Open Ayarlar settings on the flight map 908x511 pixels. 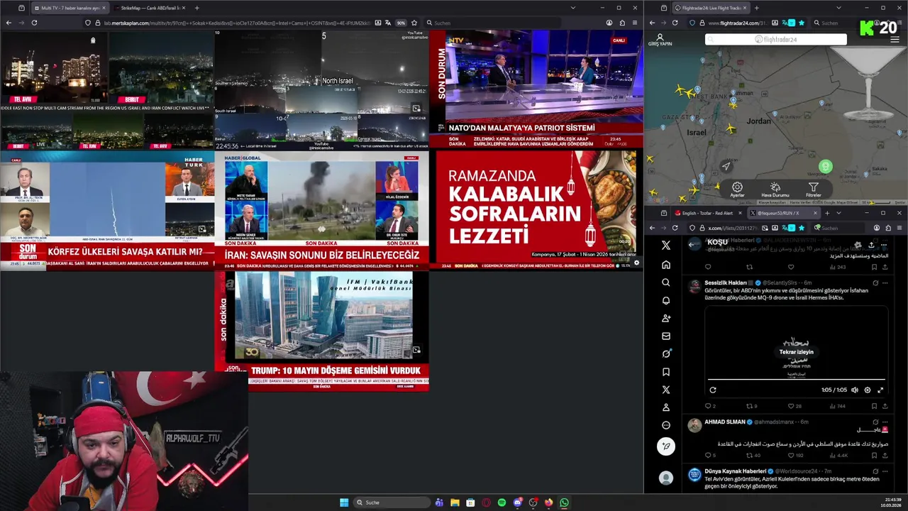tap(737, 190)
